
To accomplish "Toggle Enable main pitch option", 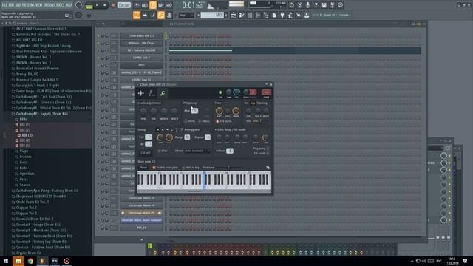I will point(166,168).
